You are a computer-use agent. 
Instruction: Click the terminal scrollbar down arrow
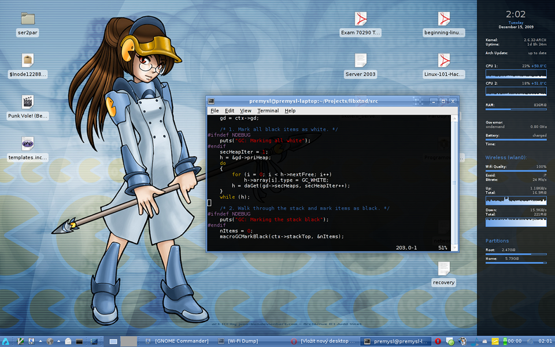tap(454, 248)
